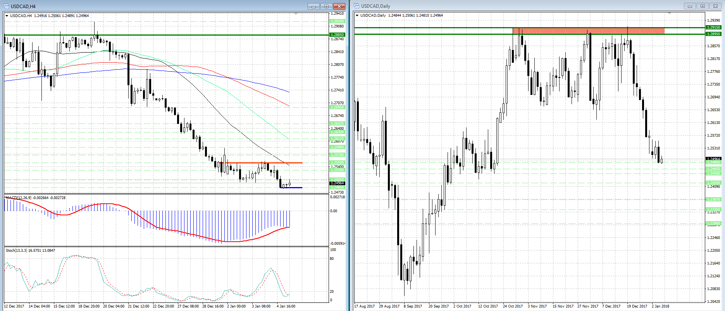Restore the USDCAD,H4 chart window
Image resolution: width=725 pixels, height=311 pixels.
point(326,6)
